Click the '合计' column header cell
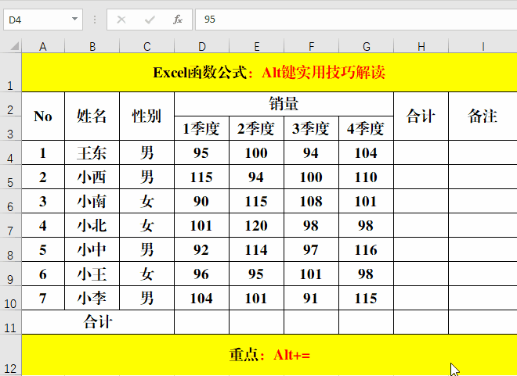517x376 pixels. point(421,116)
